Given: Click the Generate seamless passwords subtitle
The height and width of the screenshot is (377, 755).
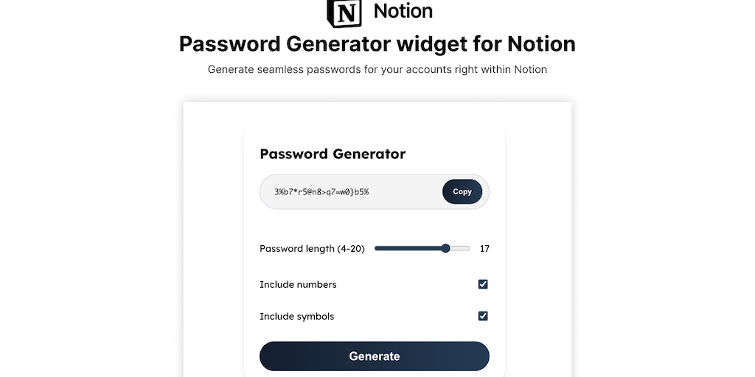Looking at the screenshot, I should [377, 70].
